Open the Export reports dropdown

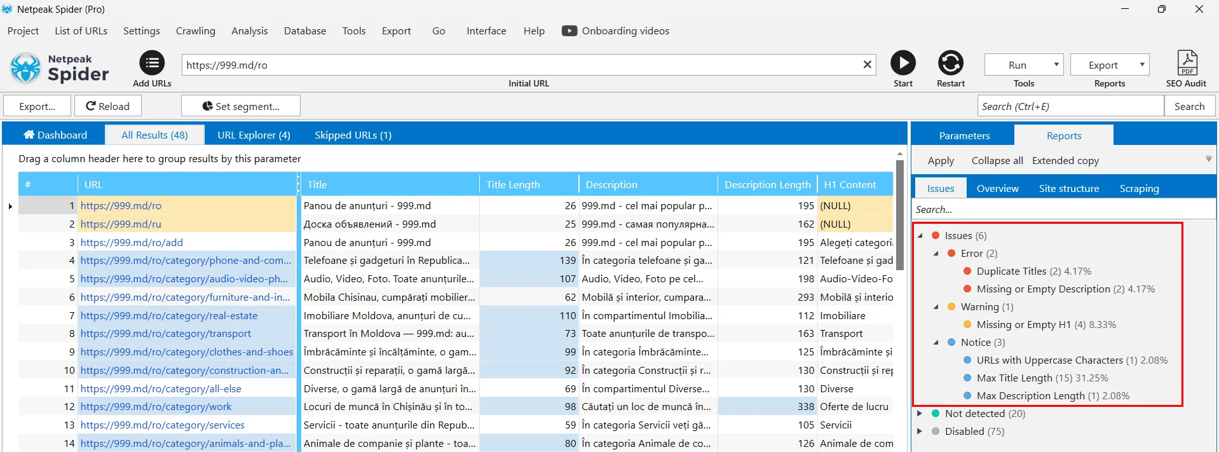pyautogui.click(x=1110, y=64)
